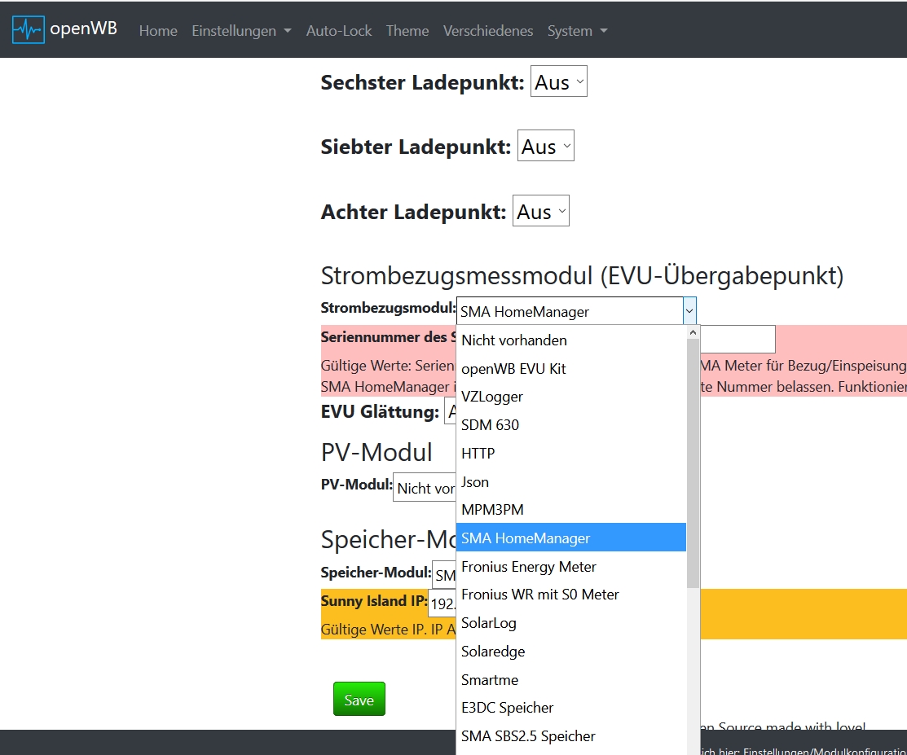Collapse the Strombezugsmodul combo box arrow

[689, 311]
